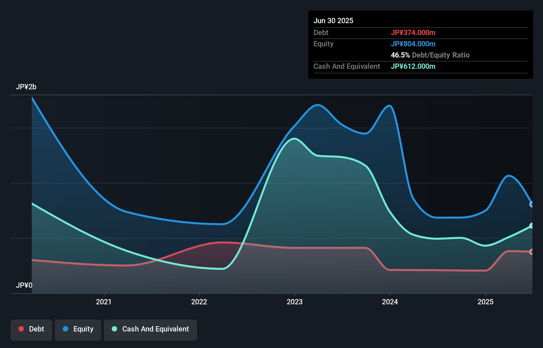This screenshot has height=348, width=543.
Task: Click the JP¥2b y-axis label
Action: coord(26,87)
